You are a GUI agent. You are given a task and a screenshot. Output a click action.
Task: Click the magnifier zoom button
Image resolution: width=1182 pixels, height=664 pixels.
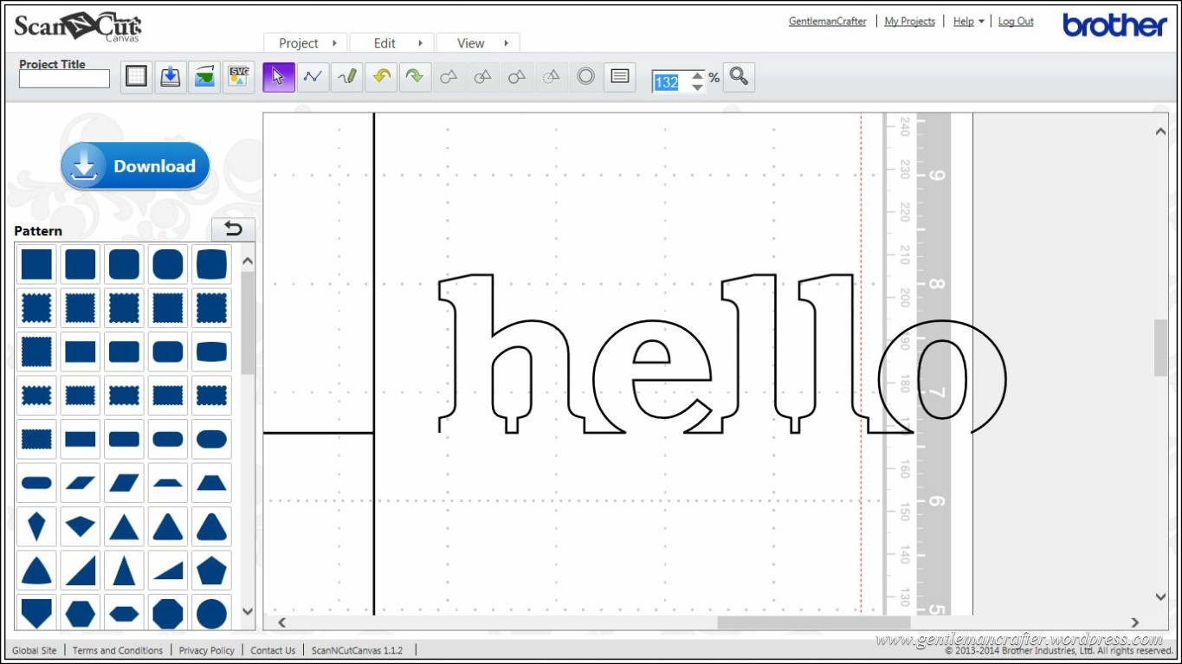click(x=739, y=77)
